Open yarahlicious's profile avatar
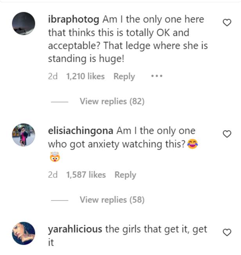Image resolution: width=241 pixels, height=255 pixels. click(24, 234)
